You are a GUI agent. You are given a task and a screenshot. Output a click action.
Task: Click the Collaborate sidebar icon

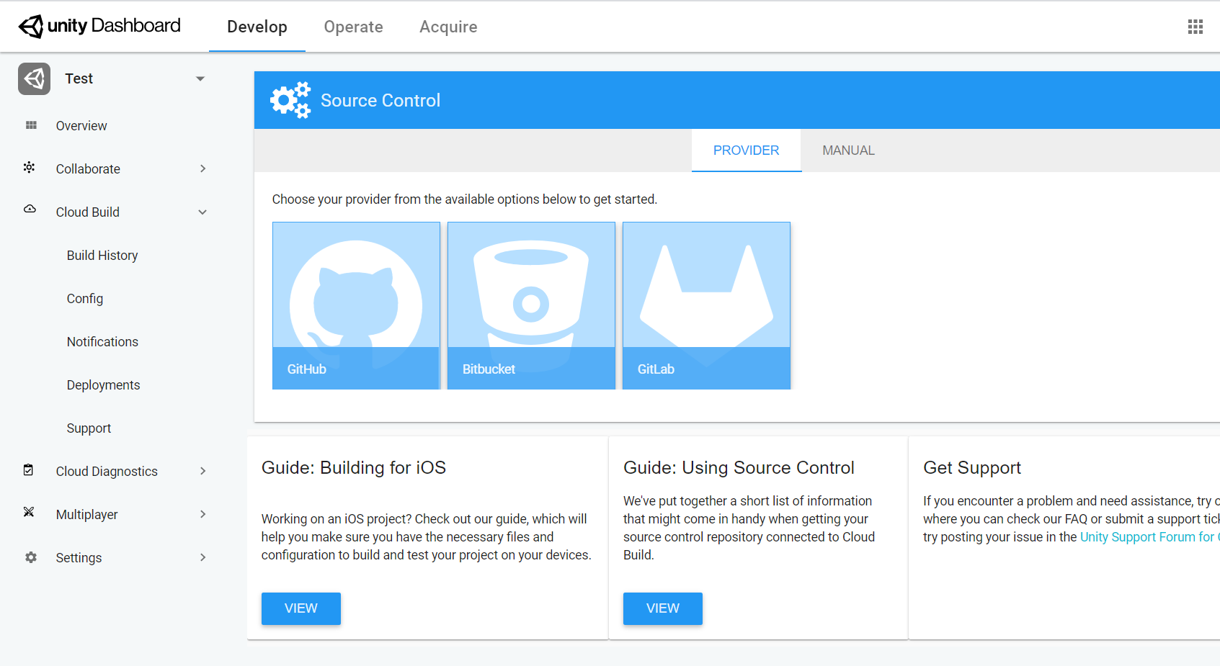(30, 168)
